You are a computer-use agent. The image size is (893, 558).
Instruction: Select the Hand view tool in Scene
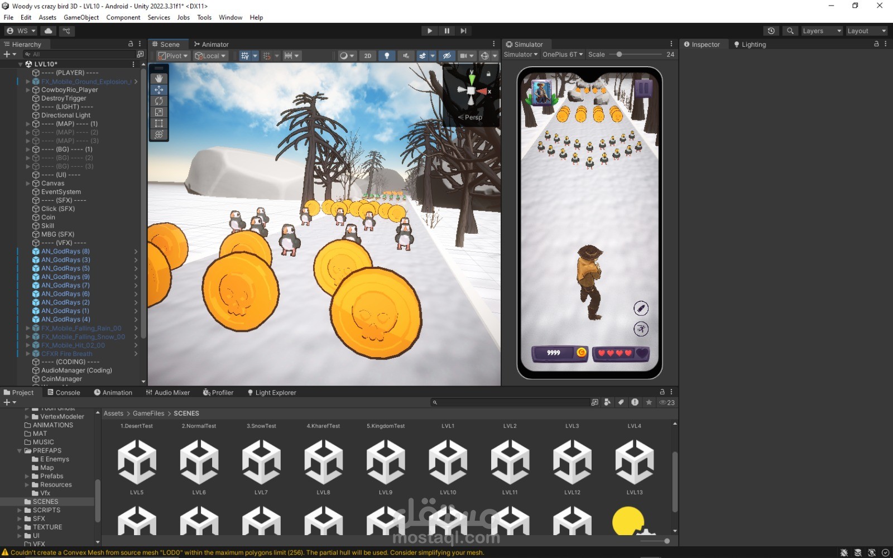(159, 79)
